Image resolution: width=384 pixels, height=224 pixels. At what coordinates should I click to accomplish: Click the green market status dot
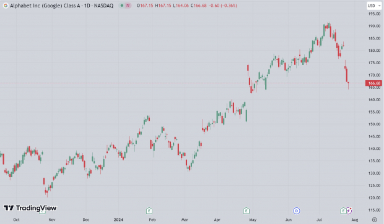(x=122, y=6)
